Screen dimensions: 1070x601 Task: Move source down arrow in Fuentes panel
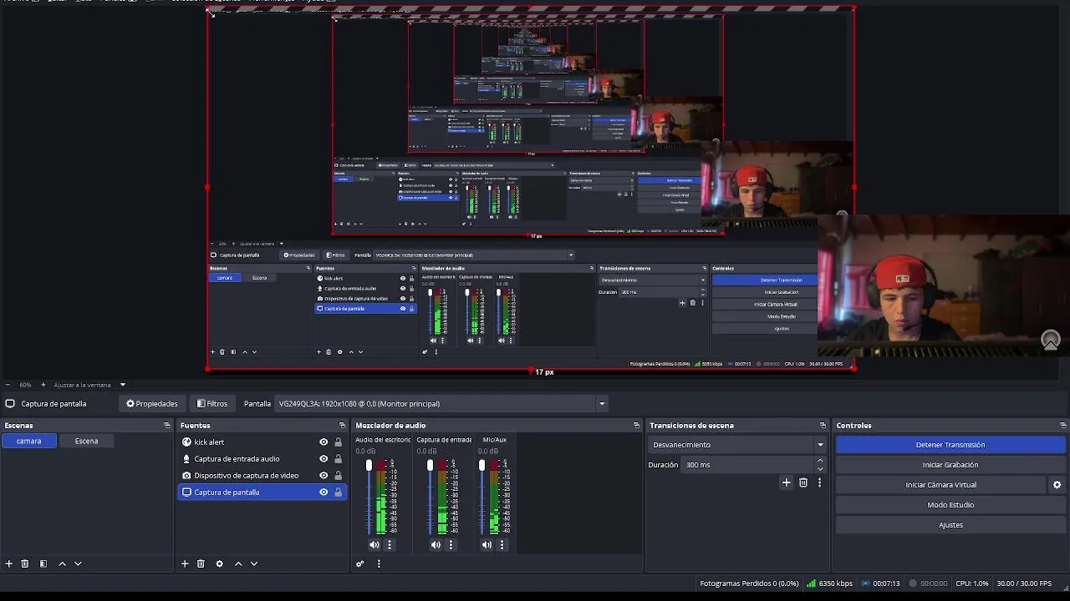(254, 563)
